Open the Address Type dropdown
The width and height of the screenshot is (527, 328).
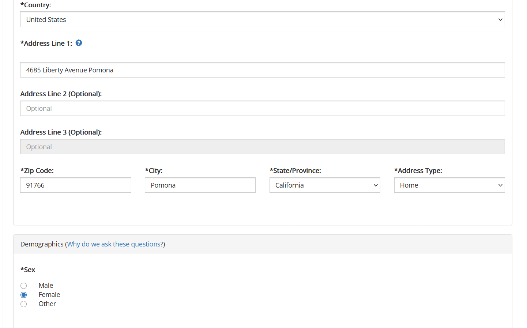tap(449, 185)
